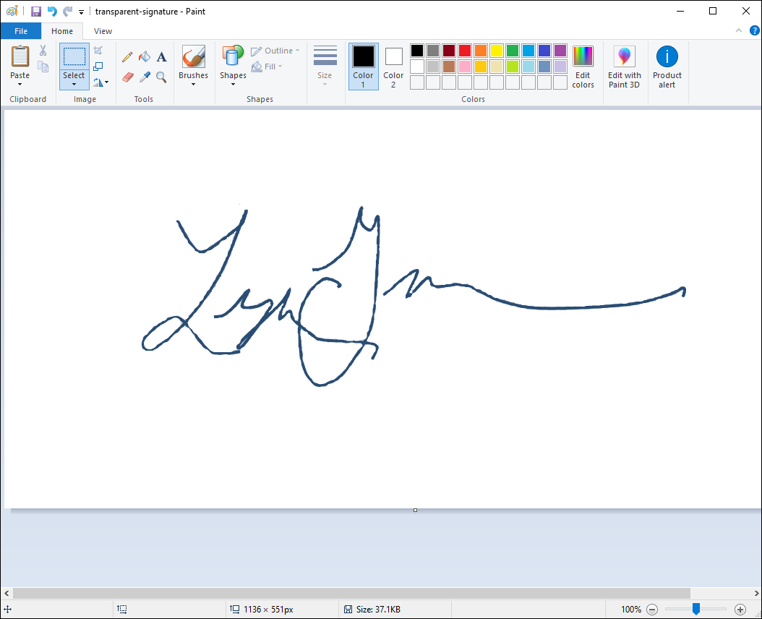Click the 100% zoom level text

coord(631,610)
